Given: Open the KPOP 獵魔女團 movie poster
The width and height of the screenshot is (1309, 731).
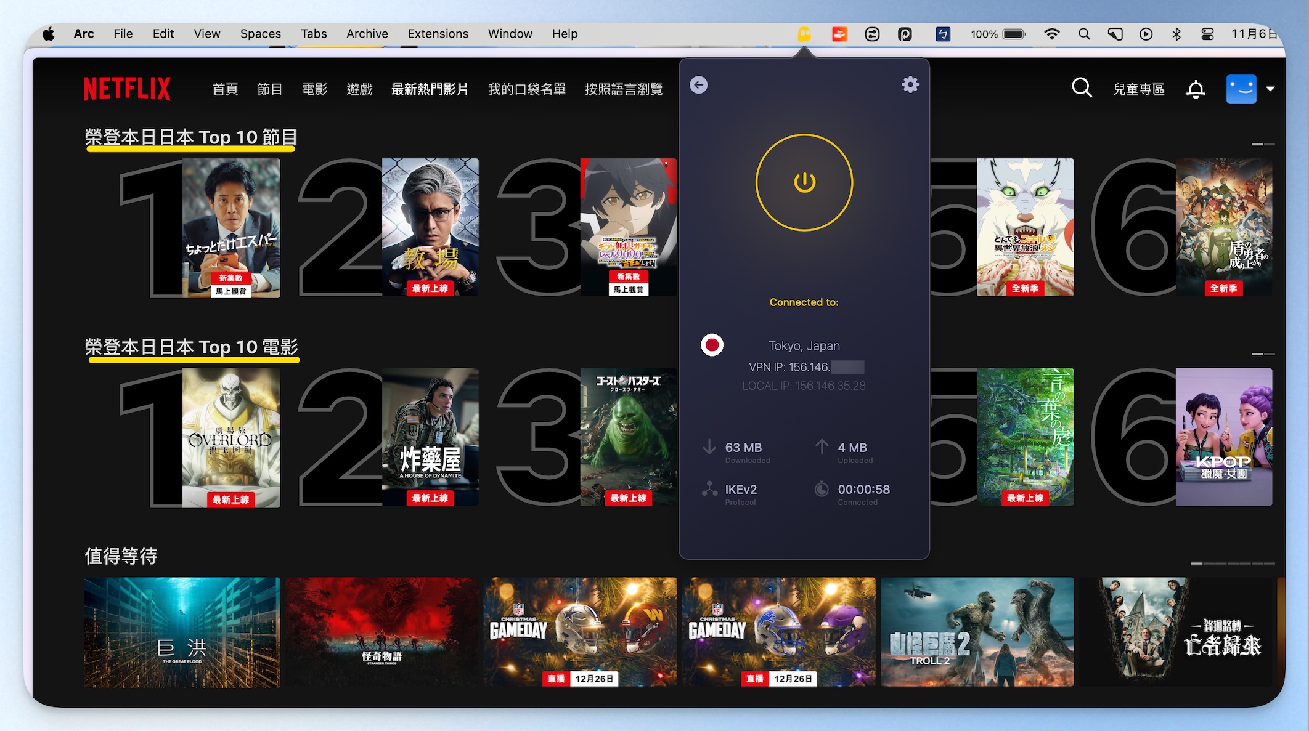Looking at the screenshot, I should point(1224,438).
